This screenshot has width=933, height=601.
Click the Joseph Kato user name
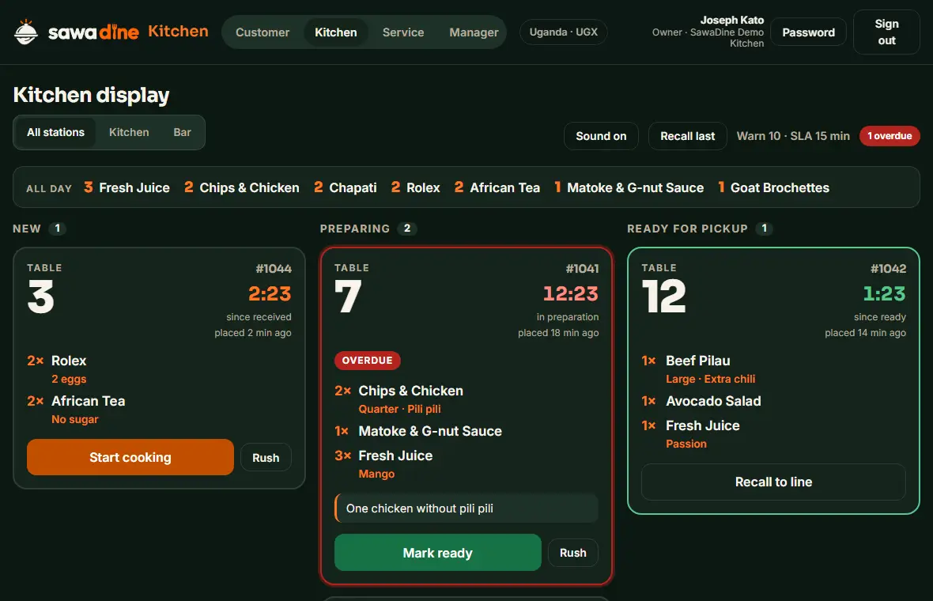coord(732,21)
